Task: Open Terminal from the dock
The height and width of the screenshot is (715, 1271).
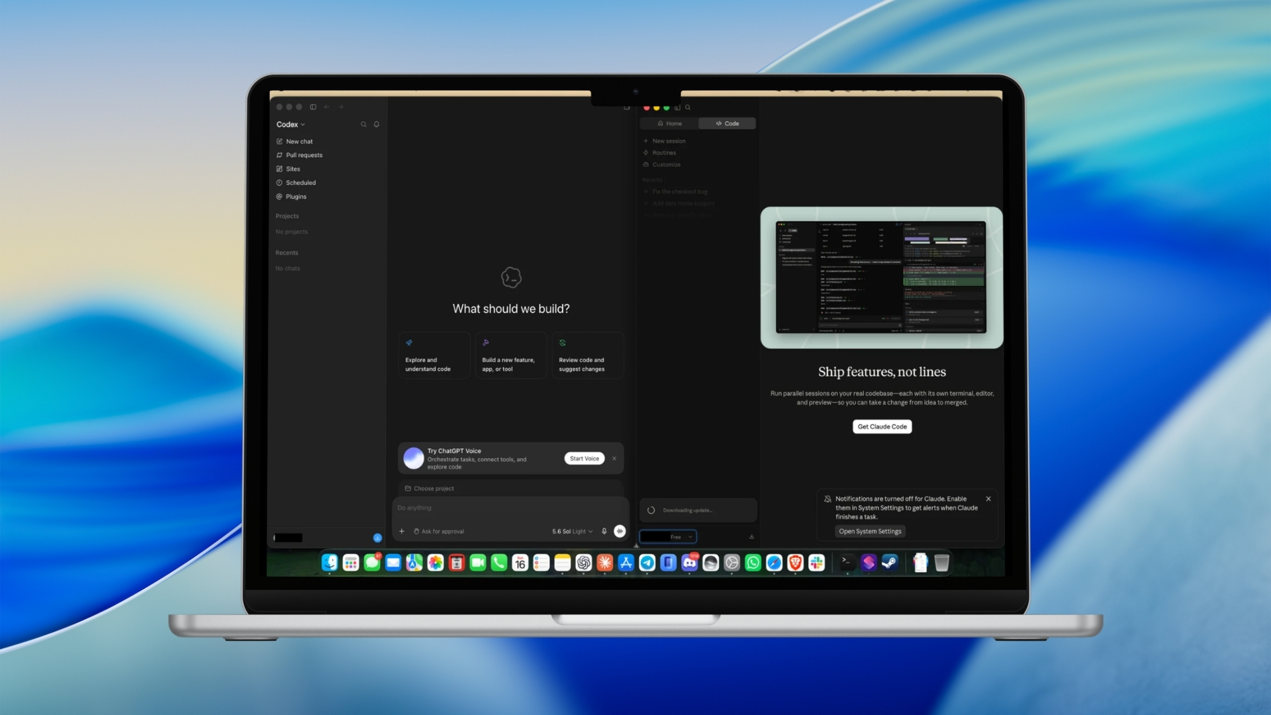Action: [x=847, y=563]
